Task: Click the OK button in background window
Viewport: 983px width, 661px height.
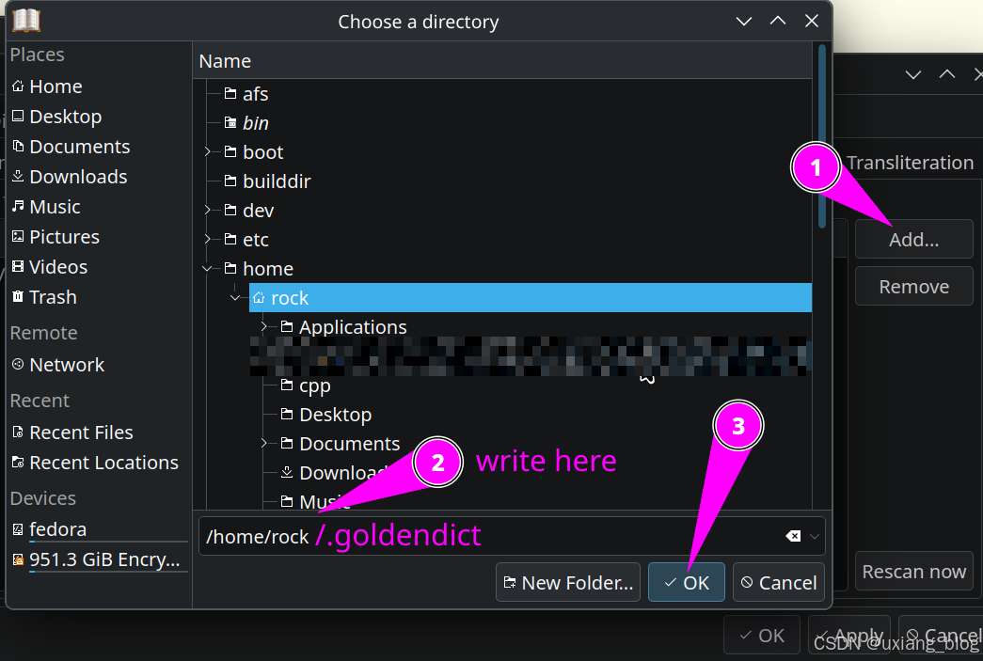Action: coord(762,636)
